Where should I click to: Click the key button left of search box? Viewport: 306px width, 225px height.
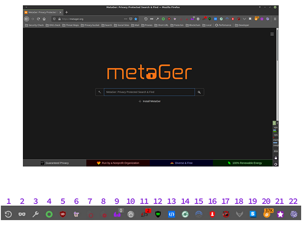pos(100,92)
